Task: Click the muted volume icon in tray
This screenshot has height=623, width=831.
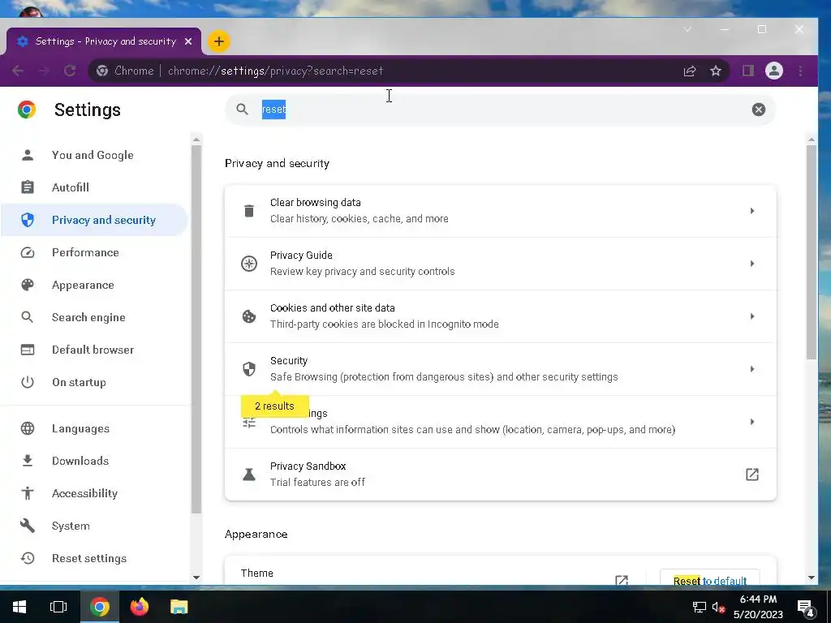Action: (x=719, y=607)
